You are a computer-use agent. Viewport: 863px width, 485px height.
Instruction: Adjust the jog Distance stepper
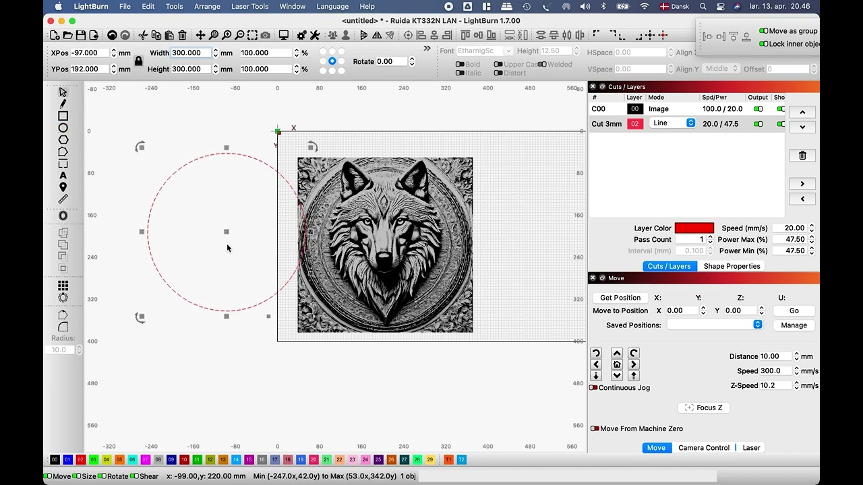click(x=796, y=356)
